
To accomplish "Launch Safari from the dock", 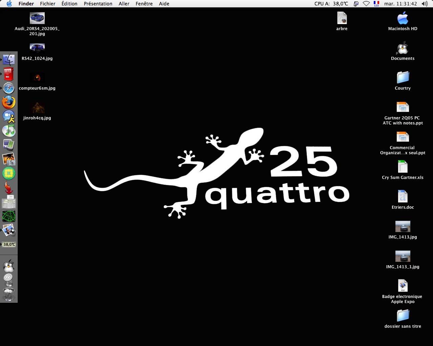I will pyautogui.click(x=9, y=88).
